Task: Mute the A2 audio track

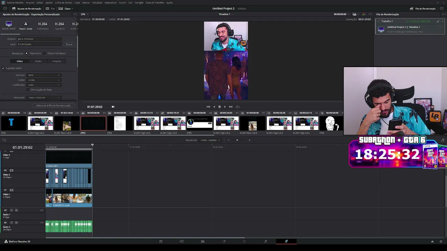Action: 16,222
